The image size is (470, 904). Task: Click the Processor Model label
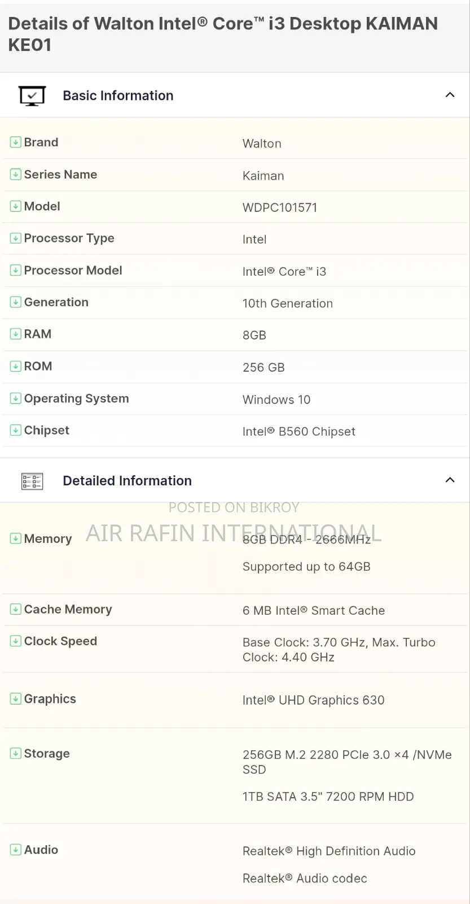73,270
